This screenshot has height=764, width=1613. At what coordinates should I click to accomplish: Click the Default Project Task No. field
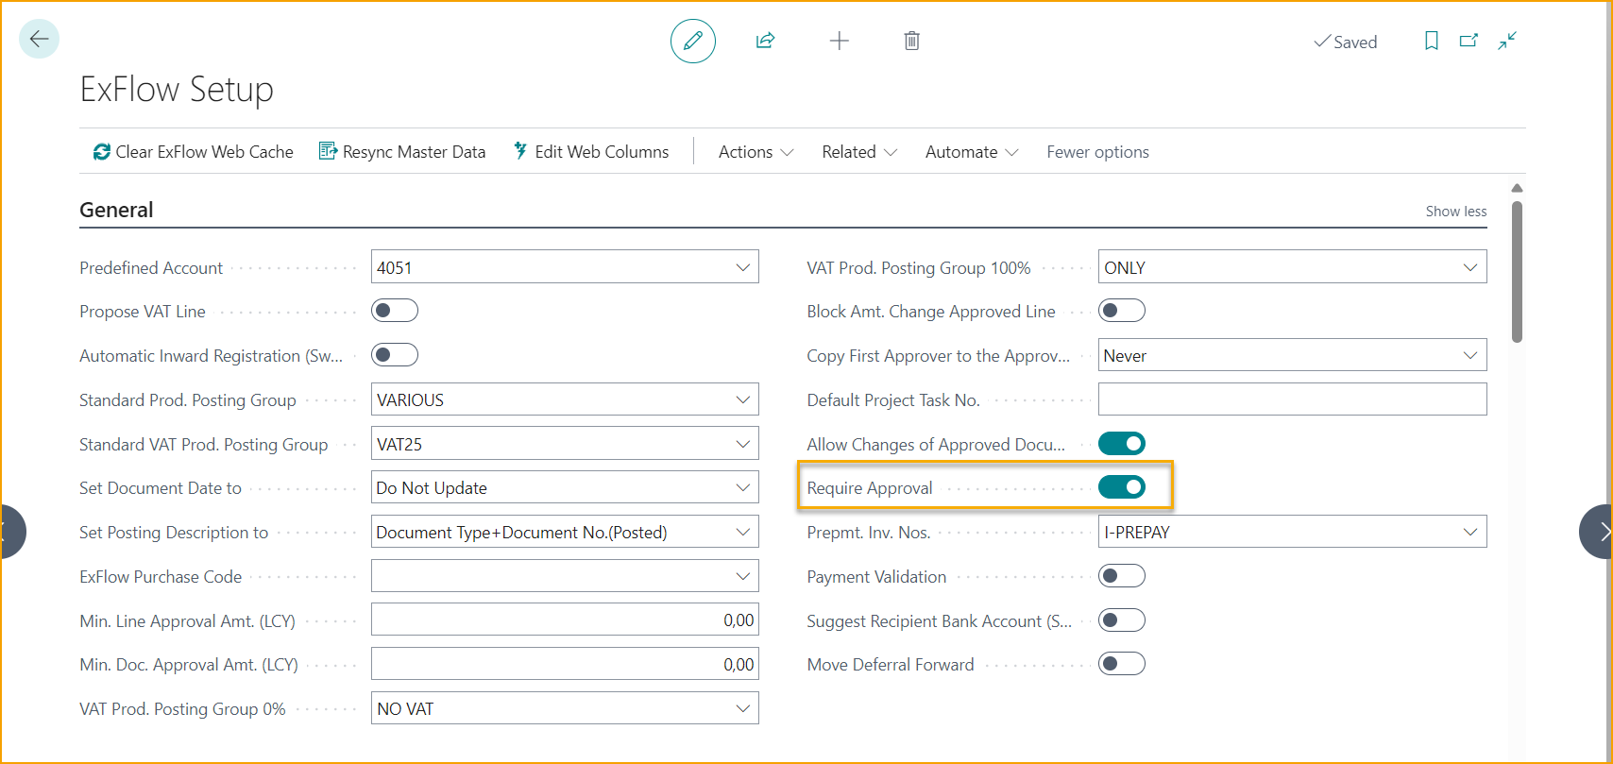coord(1291,399)
